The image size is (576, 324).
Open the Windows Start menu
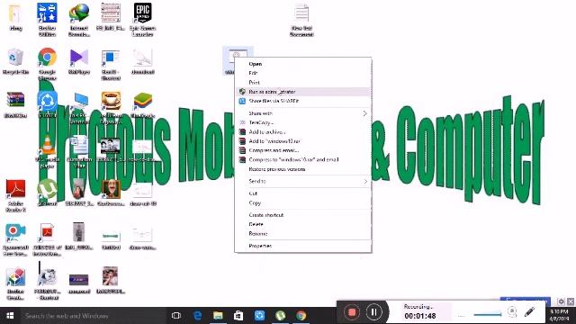pos(10,316)
